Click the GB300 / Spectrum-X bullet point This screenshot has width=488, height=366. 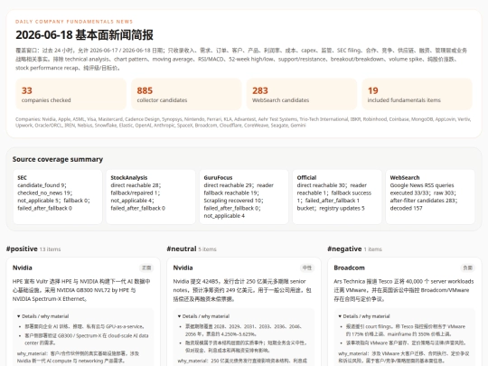[x=87, y=339]
